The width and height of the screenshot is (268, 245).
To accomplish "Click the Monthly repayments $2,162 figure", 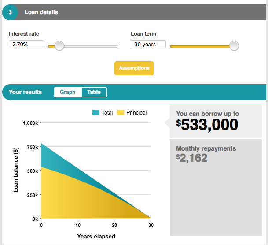I will (192, 158).
